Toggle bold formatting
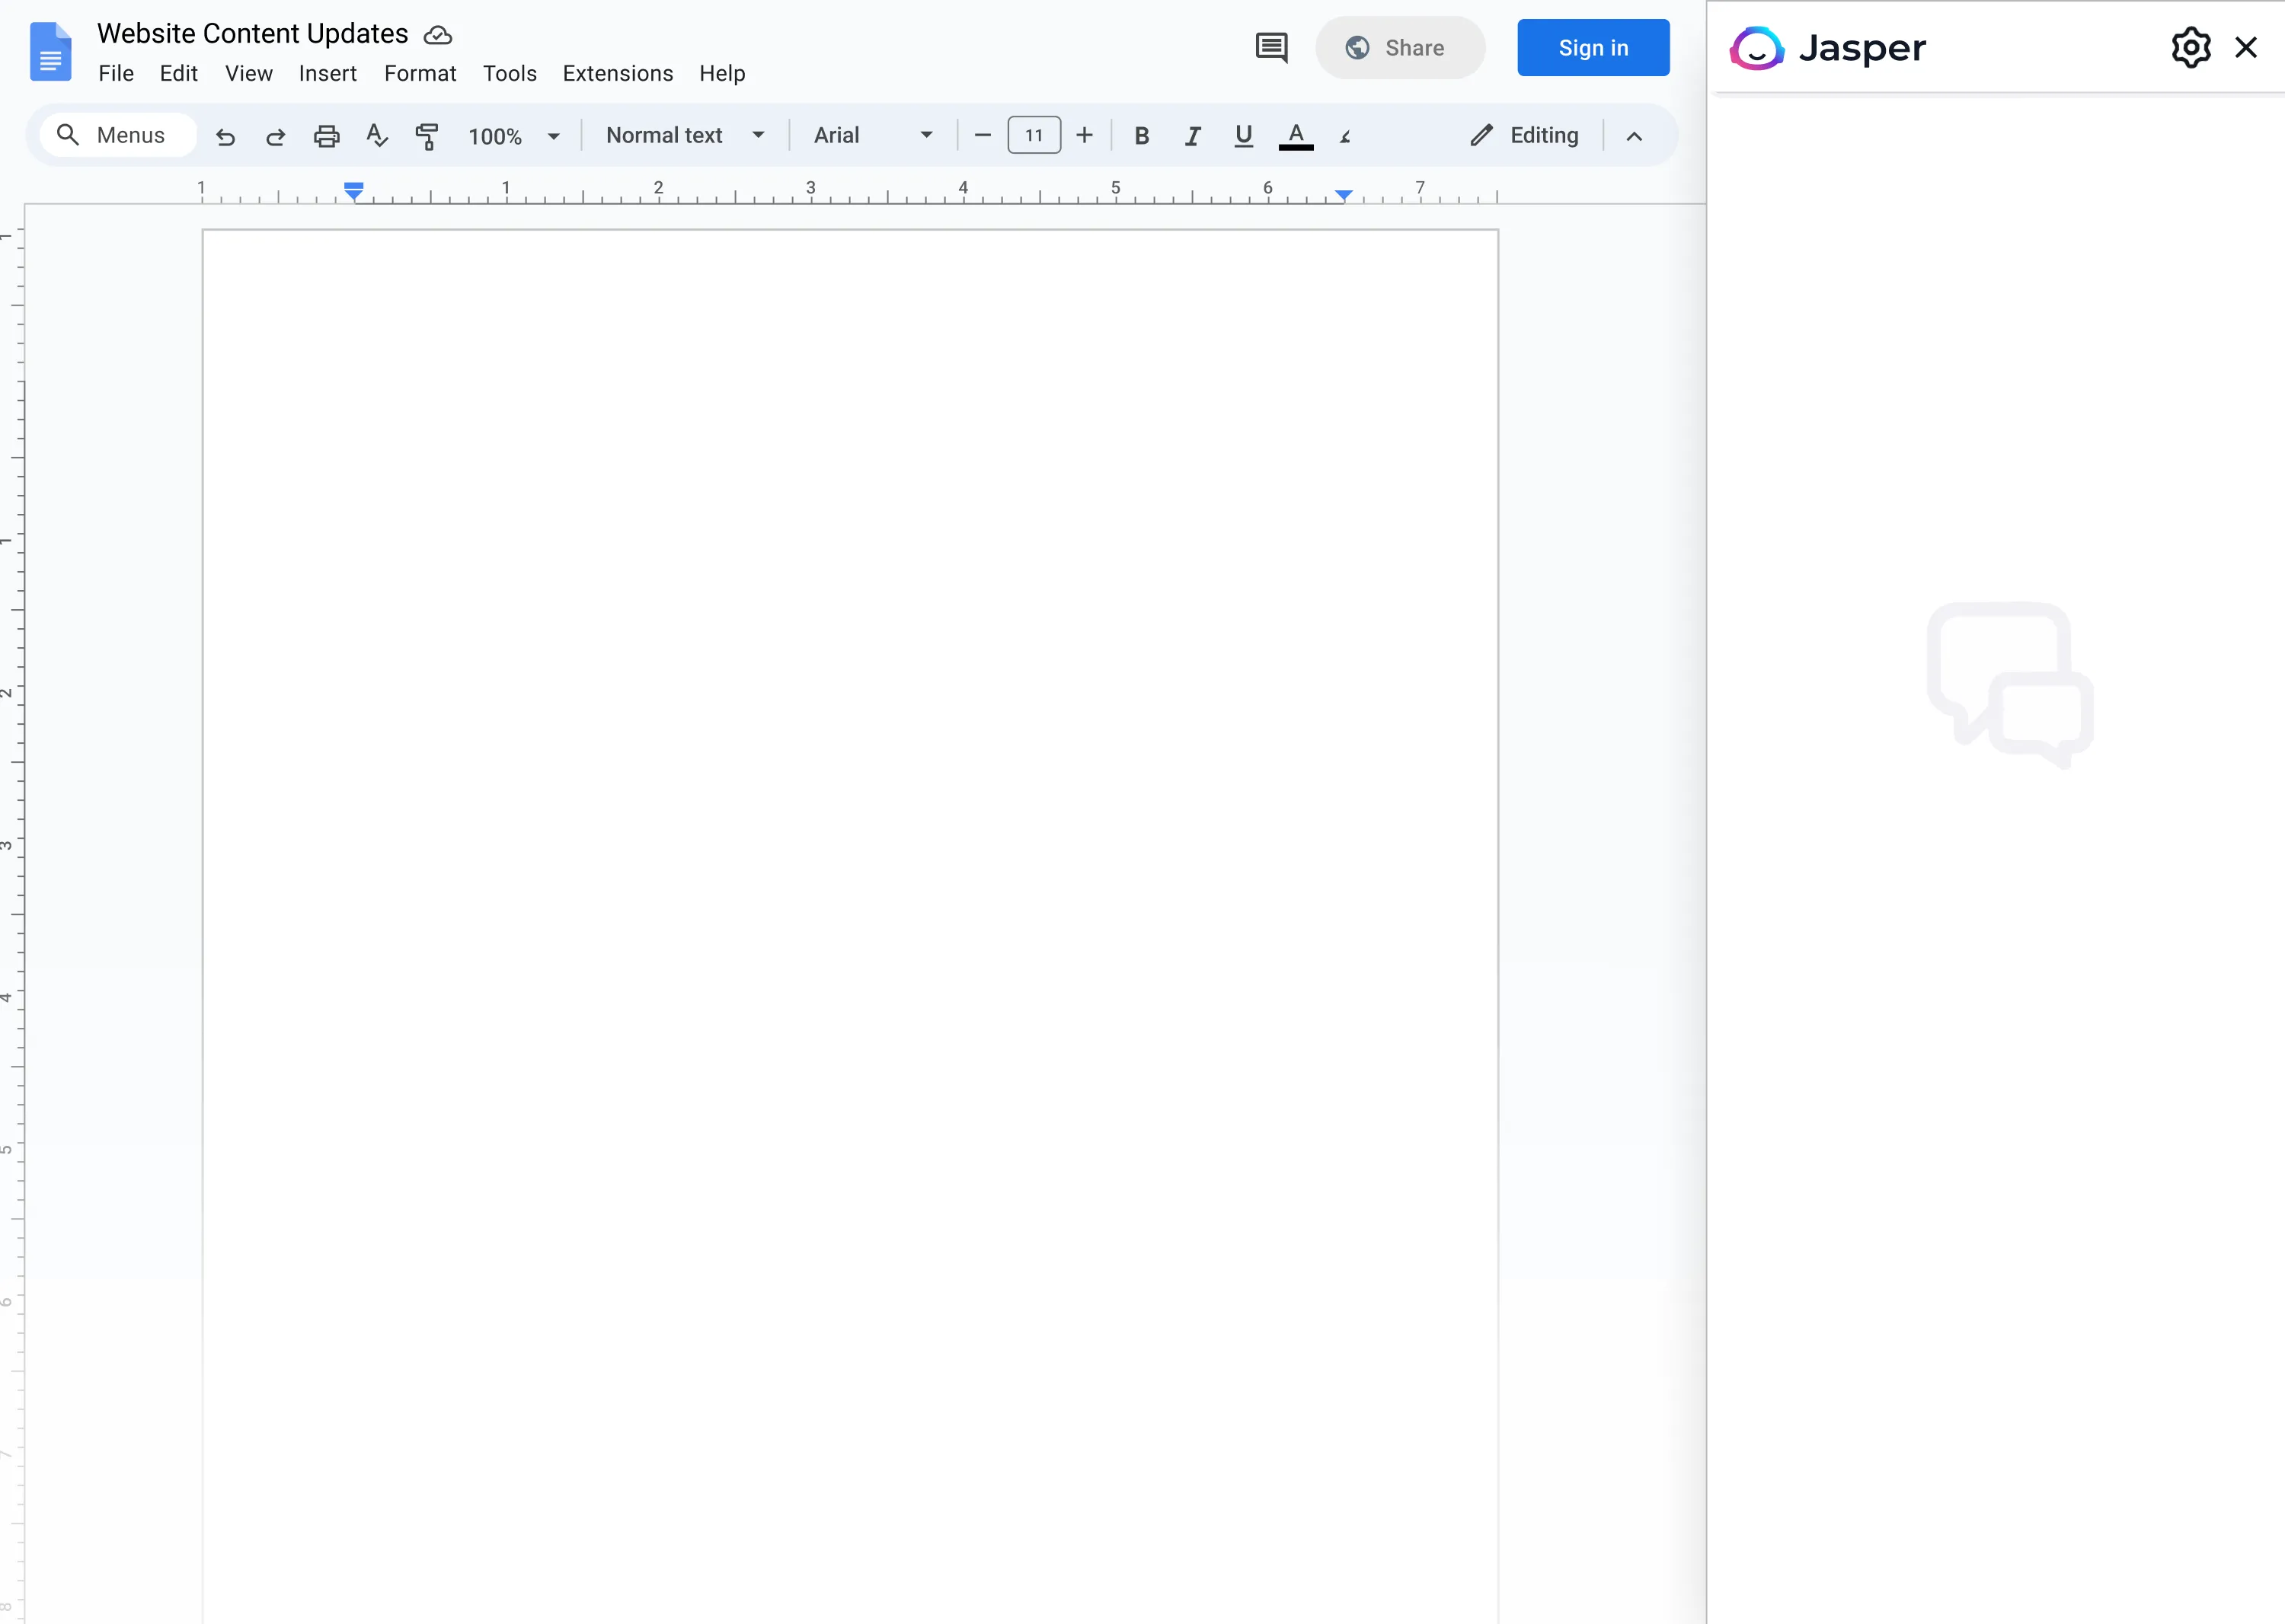 [1142, 136]
